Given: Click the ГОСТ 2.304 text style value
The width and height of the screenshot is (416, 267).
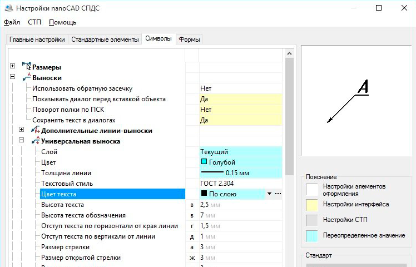Looking at the screenshot, I should pos(241,184).
